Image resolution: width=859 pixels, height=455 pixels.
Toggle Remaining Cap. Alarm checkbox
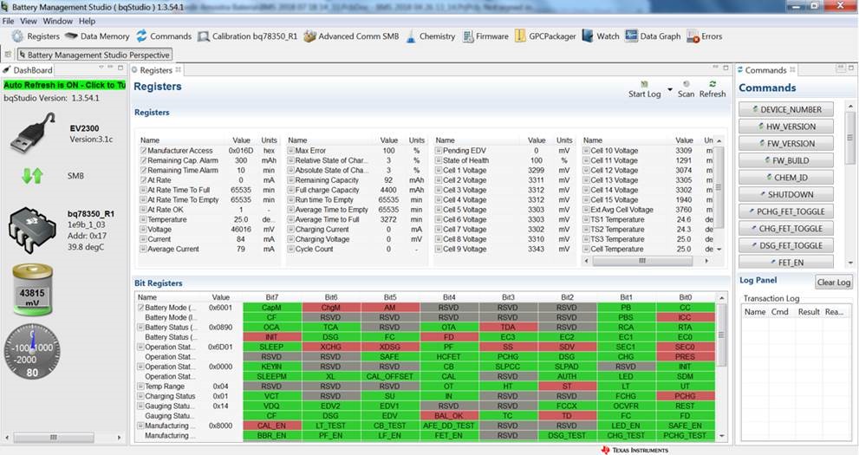[x=143, y=160]
